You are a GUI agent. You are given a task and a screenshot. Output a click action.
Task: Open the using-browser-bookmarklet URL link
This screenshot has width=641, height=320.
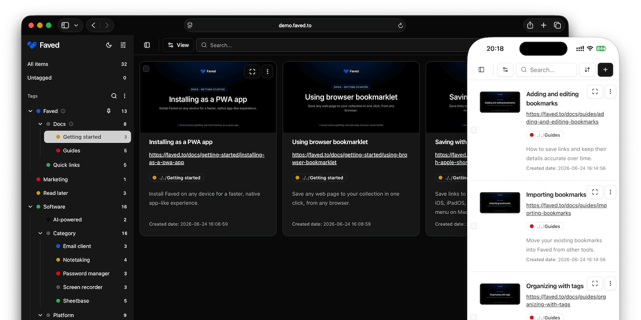click(350, 158)
